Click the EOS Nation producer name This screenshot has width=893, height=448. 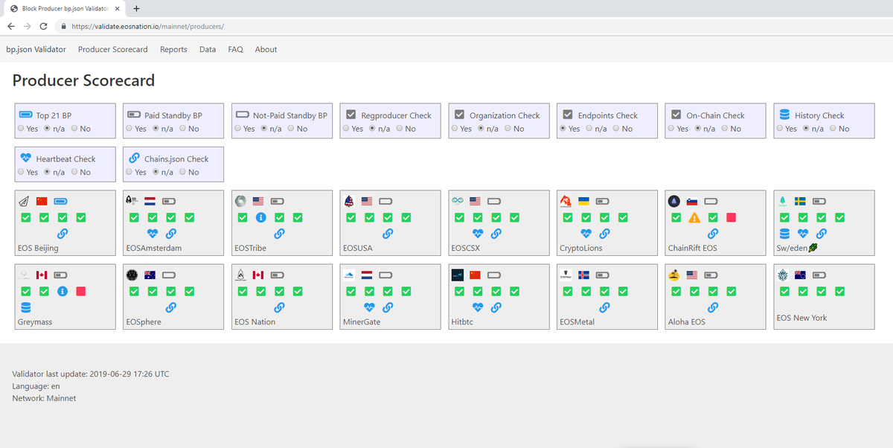tap(255, 321)
